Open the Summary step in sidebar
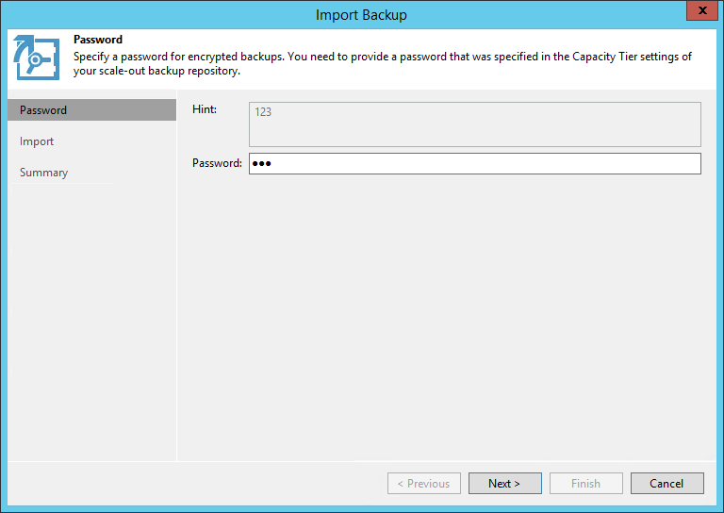Image resolution: width=724 pixels, height=513 pixels. point(43,173)
